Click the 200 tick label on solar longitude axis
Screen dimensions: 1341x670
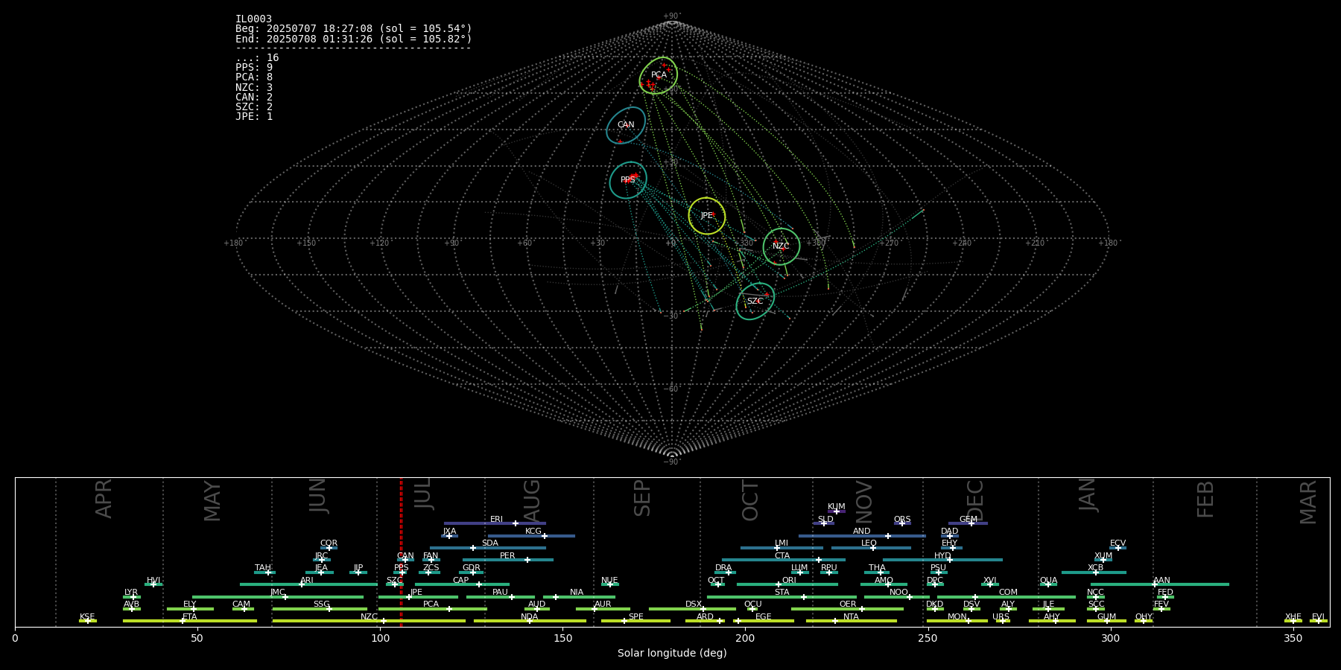[x=745, y=638]
